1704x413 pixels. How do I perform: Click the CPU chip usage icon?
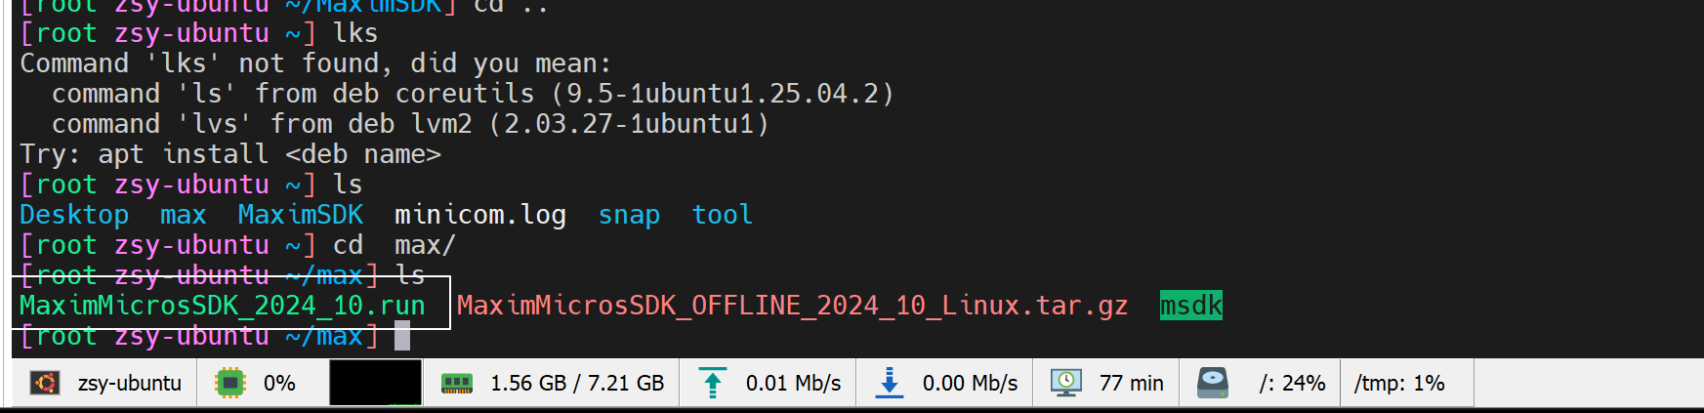coord(229,383)
